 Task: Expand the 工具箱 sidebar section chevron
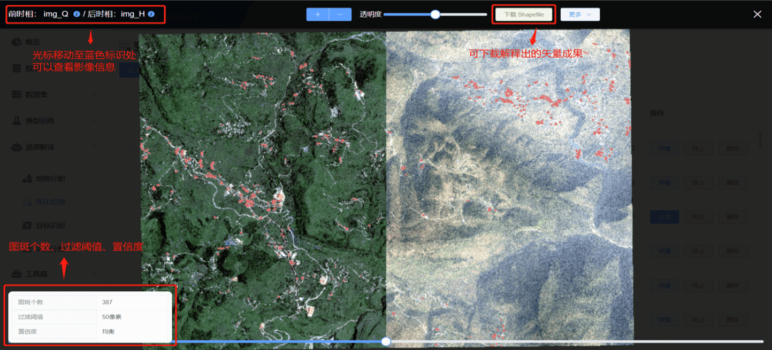95,274
